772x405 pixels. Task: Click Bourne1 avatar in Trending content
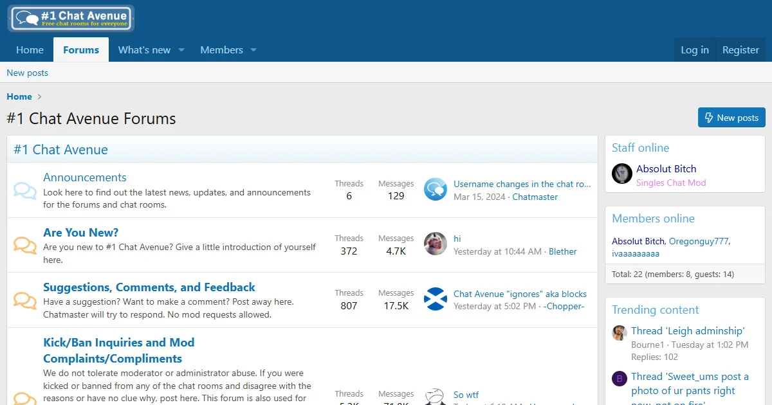620,332
